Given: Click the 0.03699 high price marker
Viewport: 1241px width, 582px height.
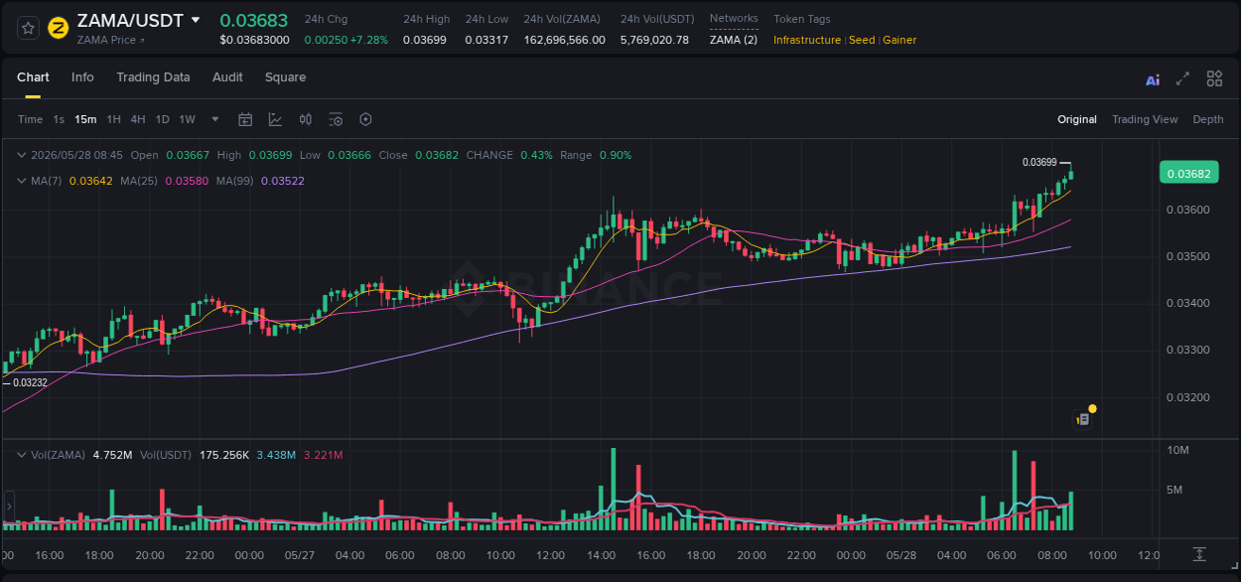Looking at the screenshot, I should (1039, 162).
